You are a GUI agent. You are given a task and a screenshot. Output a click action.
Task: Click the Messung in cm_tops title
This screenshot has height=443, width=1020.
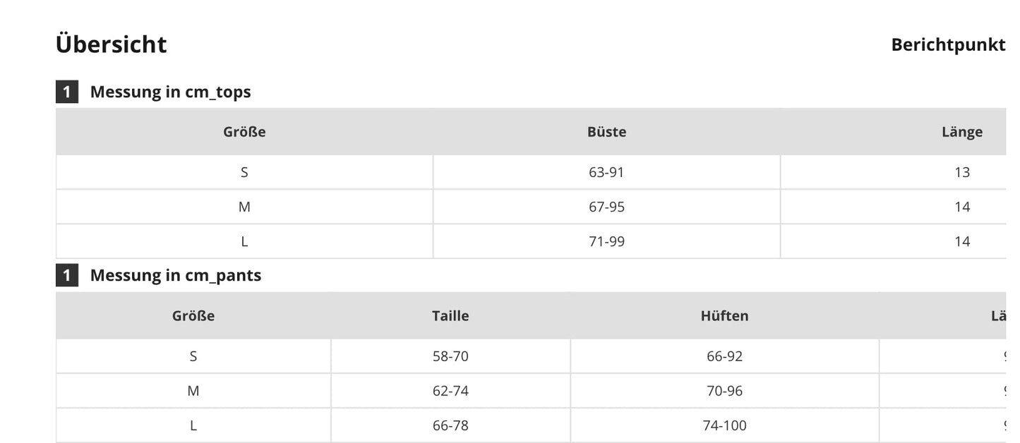(170, 92)
